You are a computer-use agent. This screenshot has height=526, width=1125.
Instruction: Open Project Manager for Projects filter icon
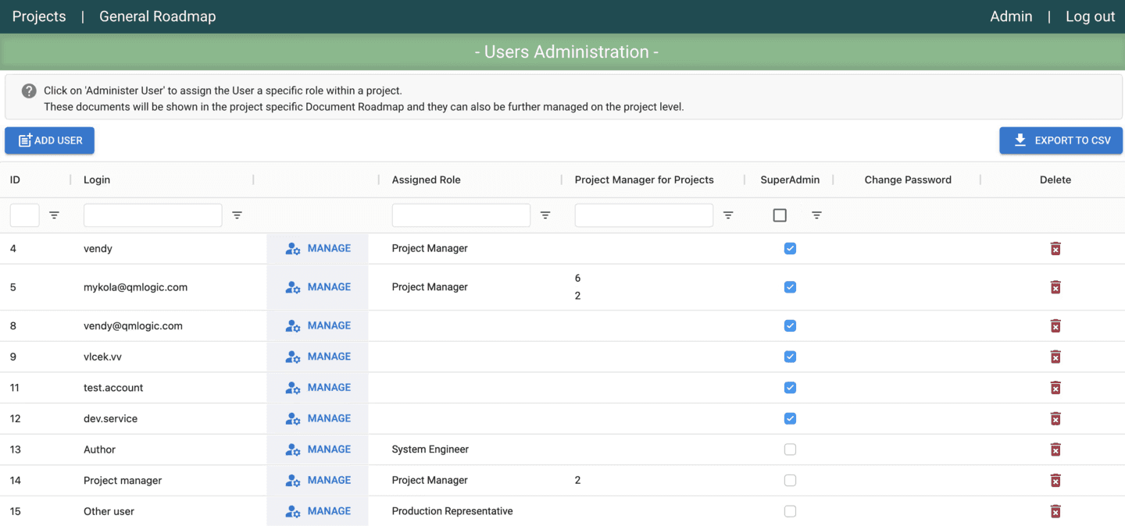728,215
